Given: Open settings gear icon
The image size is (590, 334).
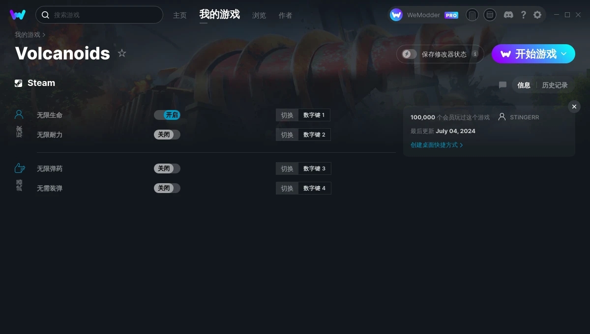Looking at the screenshot, I should [537, 15].
